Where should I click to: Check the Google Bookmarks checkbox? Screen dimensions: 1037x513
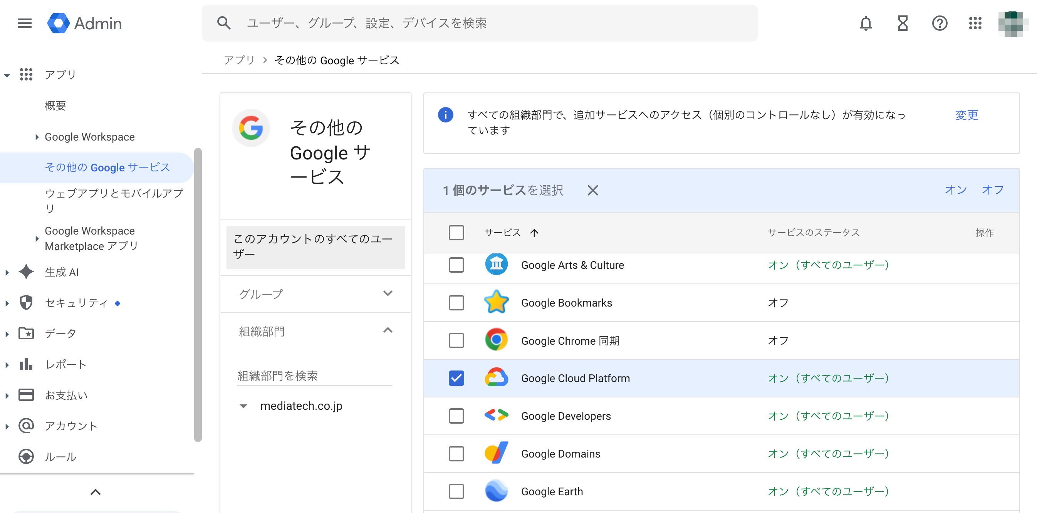coord(456,303)
